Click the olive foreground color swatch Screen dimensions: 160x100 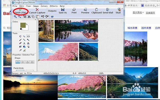pos(23,25)
